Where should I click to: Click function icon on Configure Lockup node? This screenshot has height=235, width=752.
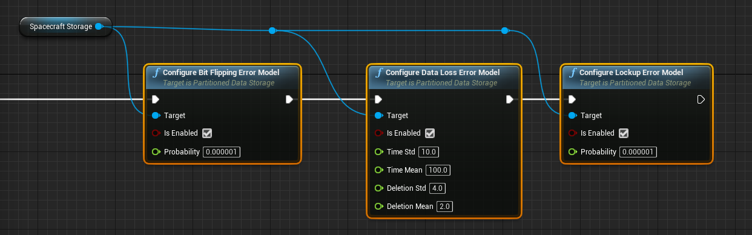click(573, 73)
